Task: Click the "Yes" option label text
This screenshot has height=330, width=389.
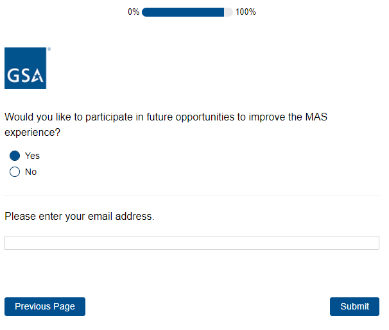Action: (x=32, y=156)
